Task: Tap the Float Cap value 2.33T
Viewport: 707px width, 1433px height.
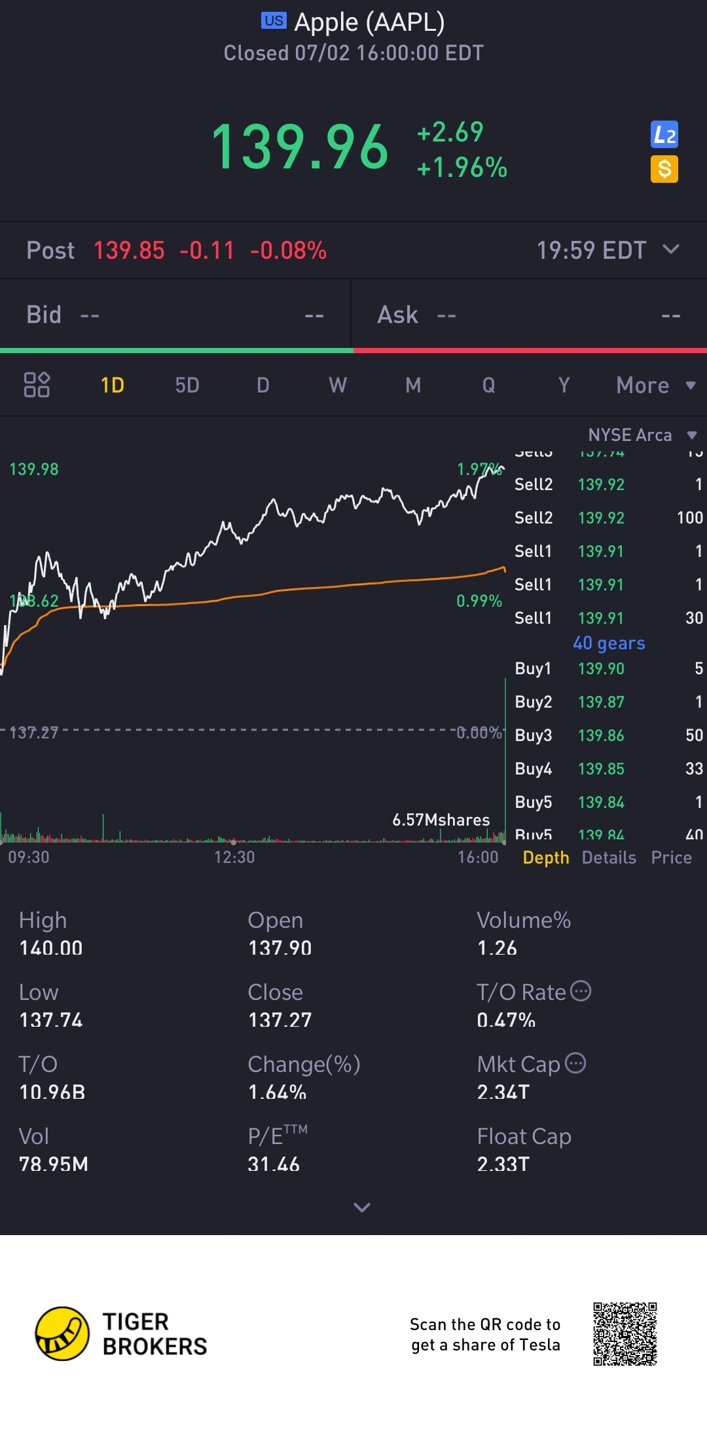Action: click(x=503, y=1164)
